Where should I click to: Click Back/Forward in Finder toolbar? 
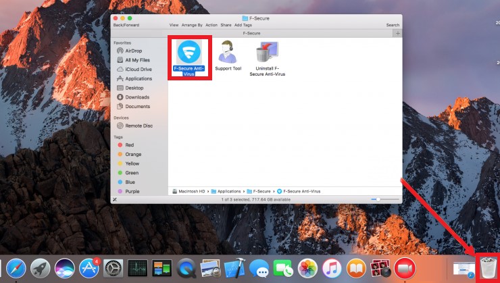pos(126,25)
